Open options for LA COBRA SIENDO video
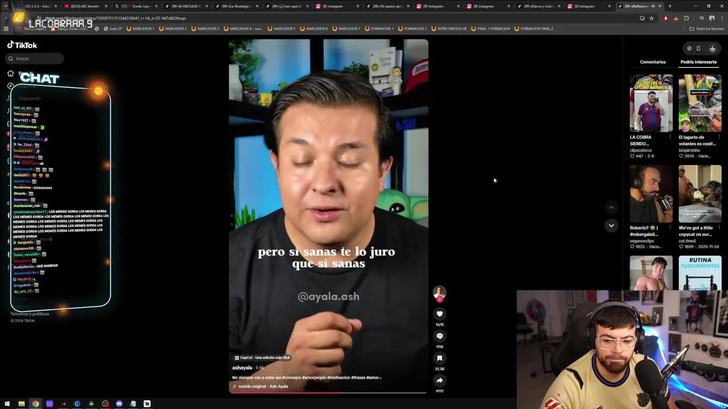Viewport: 728px width, 409px height. (669, 137)
